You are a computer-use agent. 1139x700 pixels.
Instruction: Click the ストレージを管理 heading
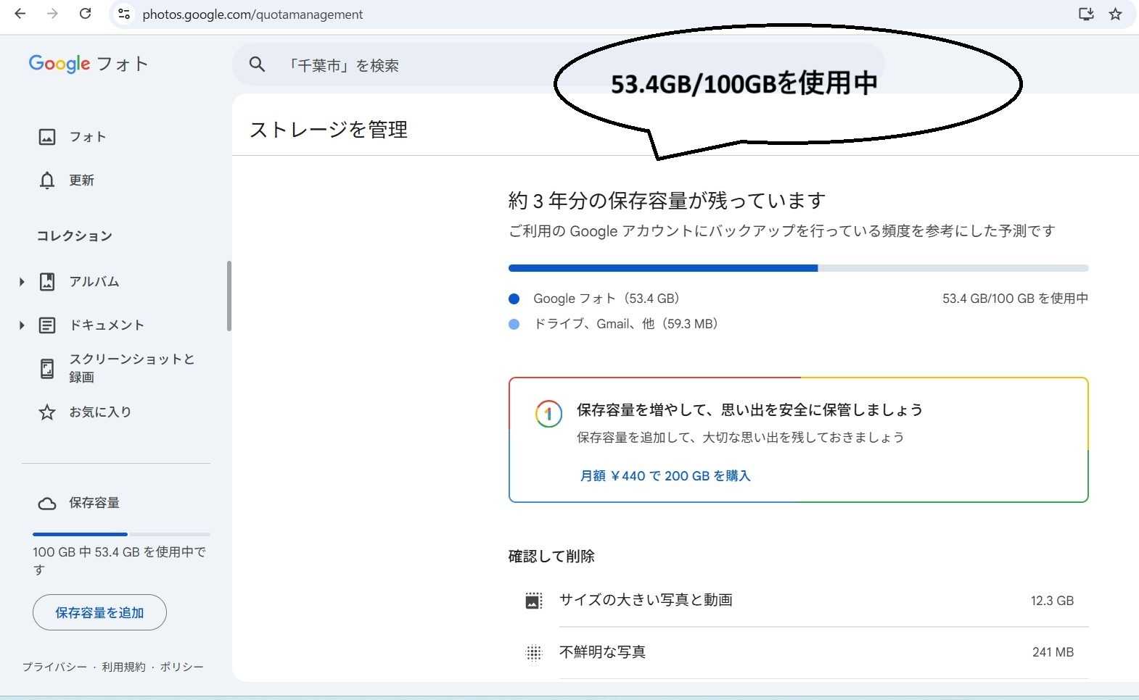pos(329,130)
